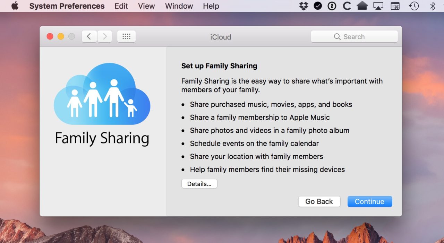Open the Help menu
Viewport: 444px width, 243px height.
211,6
